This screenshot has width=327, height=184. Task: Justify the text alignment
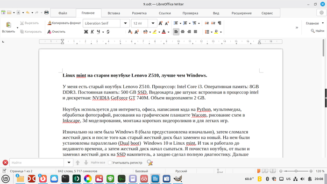click(195, 32)
